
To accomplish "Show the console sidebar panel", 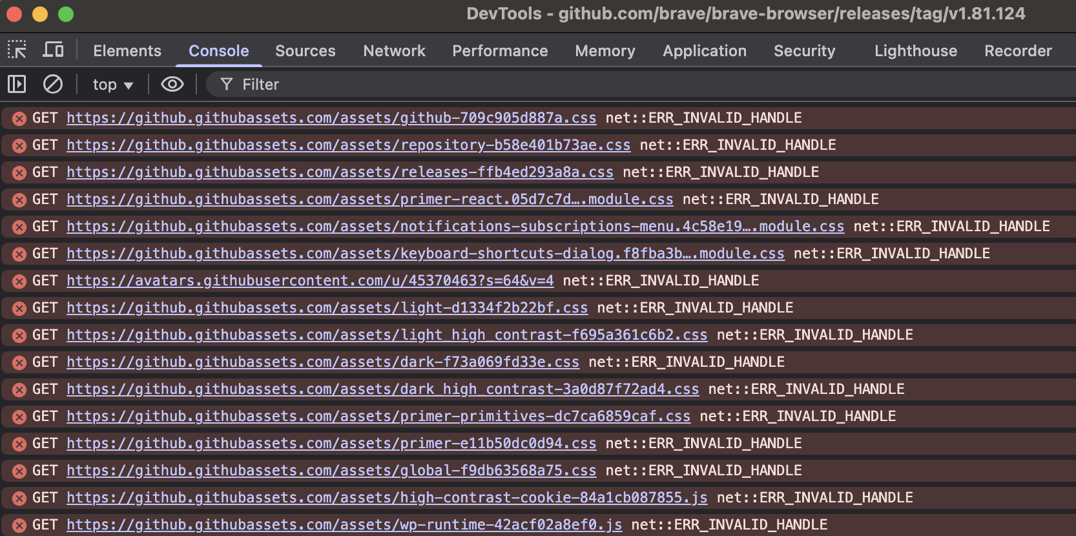I will tap(17, 84).
